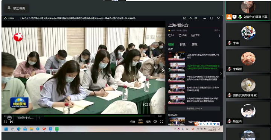271x140 pixels.
Task: Click the 收藏 star icon
Action: (180, 35)
